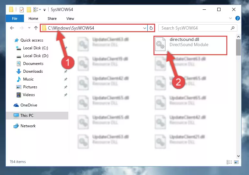Click the Downloads blue arrow icon

coord(19,71)
